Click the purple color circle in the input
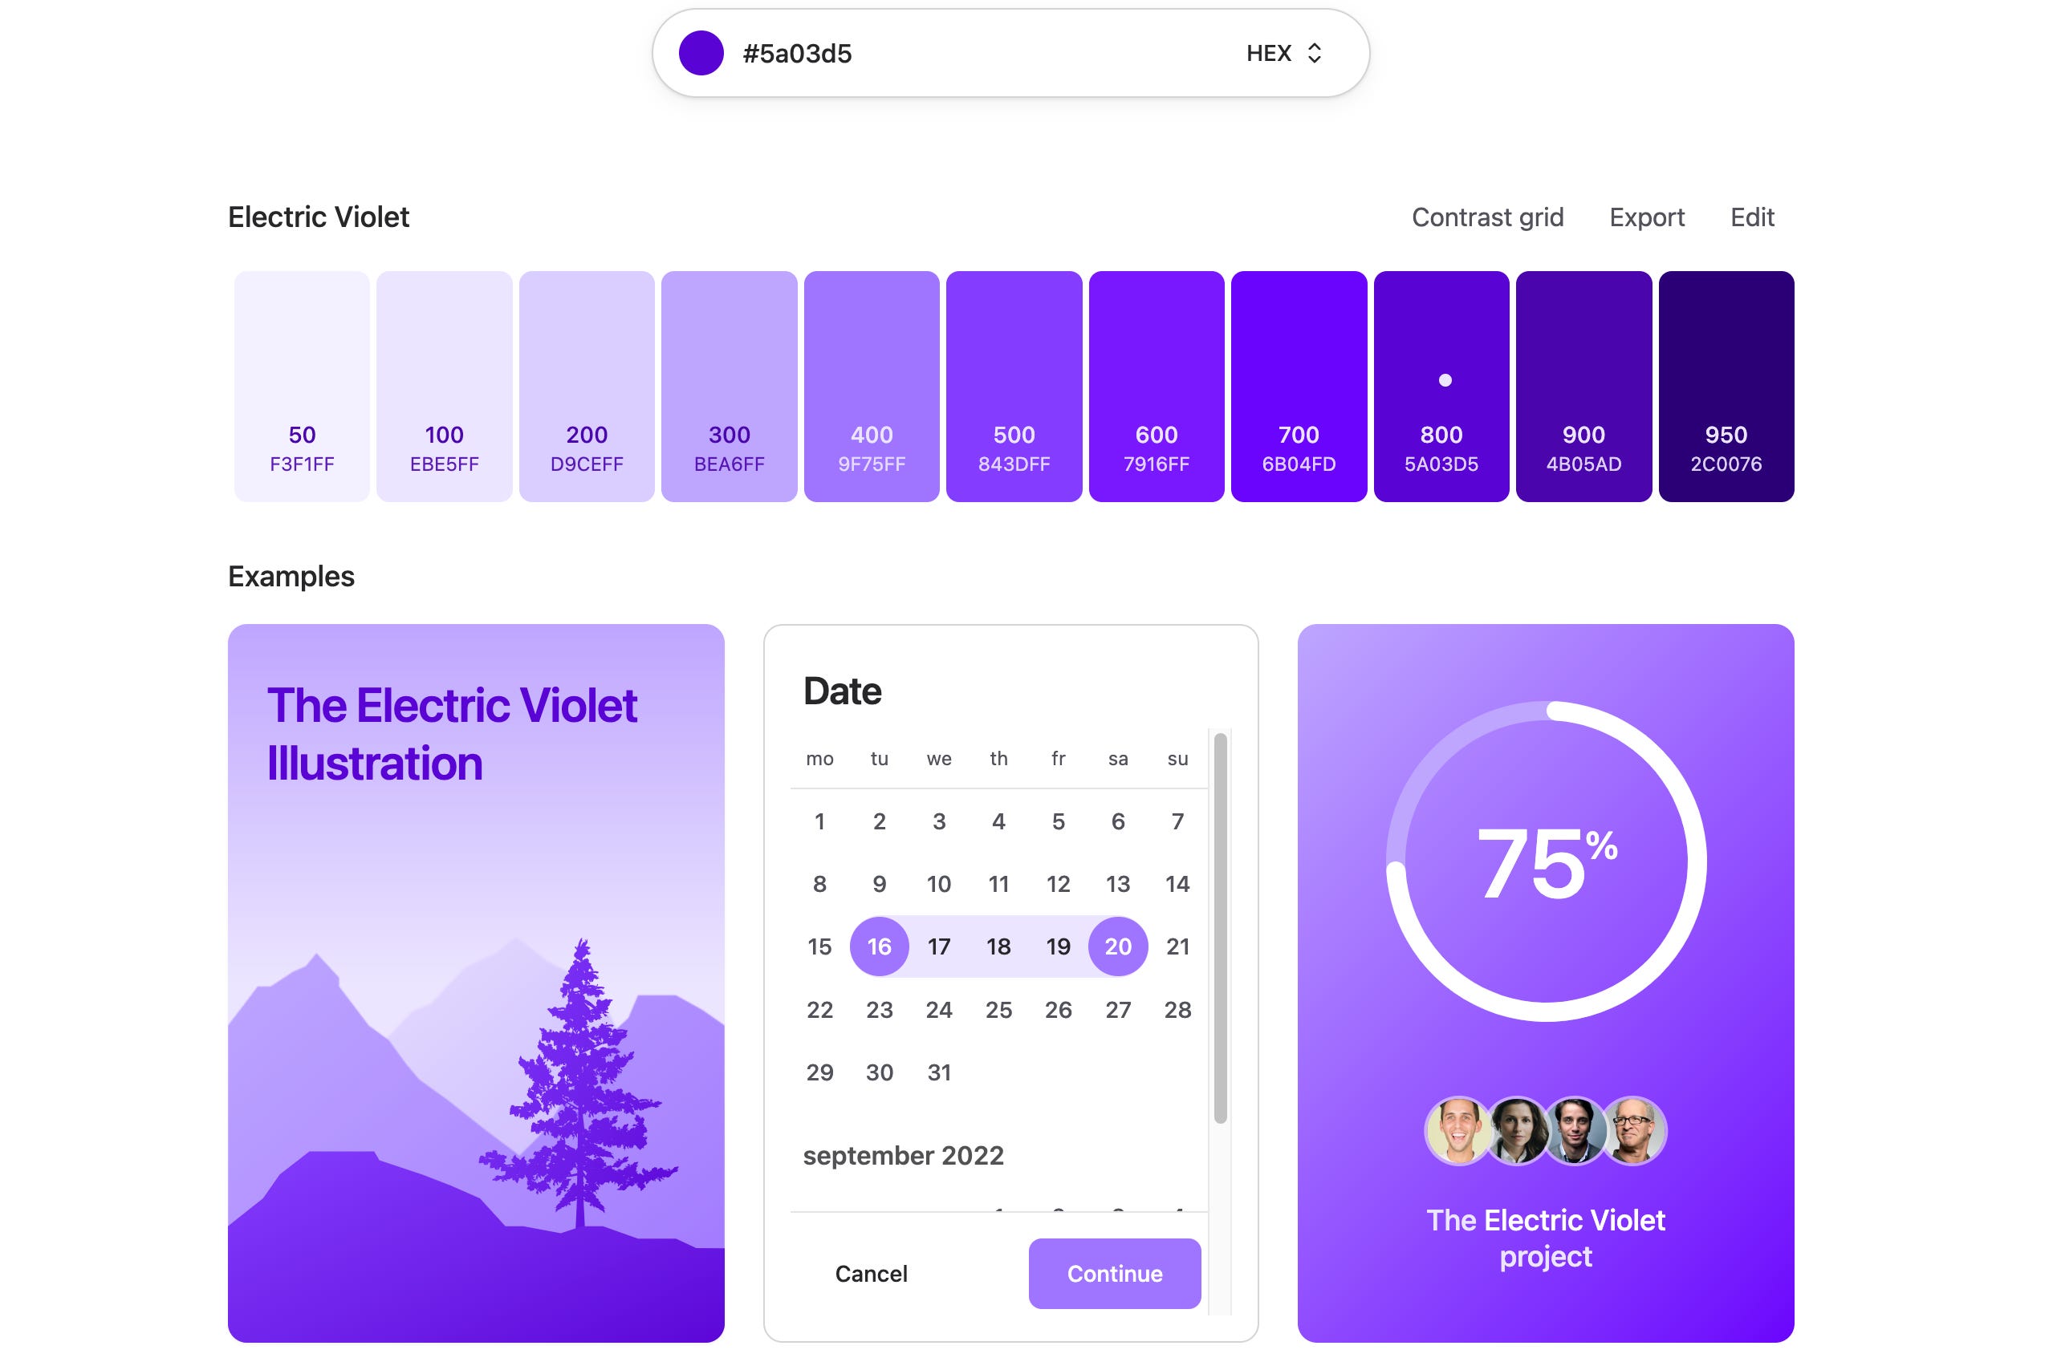The image size is (2053, 1370). click(x=701, y=53)
